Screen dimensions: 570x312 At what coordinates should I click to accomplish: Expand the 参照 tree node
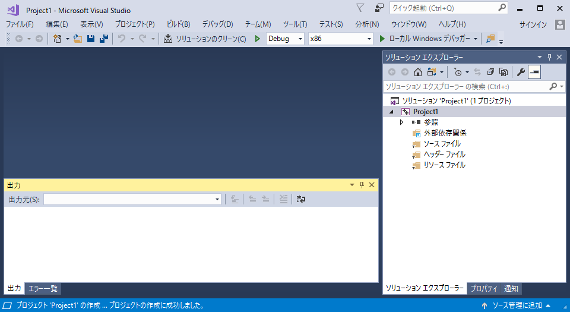(x=402, y=122)
